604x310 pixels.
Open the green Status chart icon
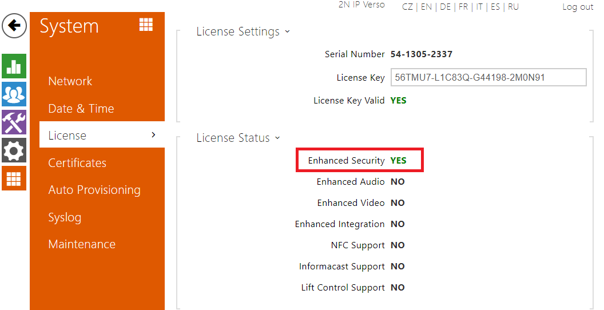click(x=14, y=66)
